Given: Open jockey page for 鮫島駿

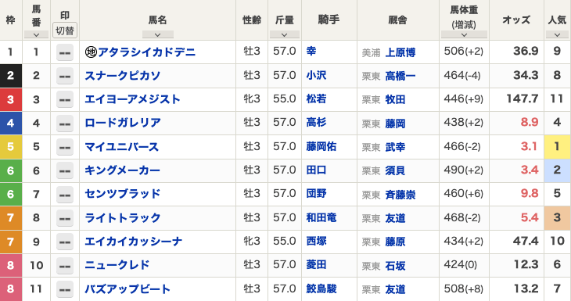Looking at the screenshot, I should point(321,288).
